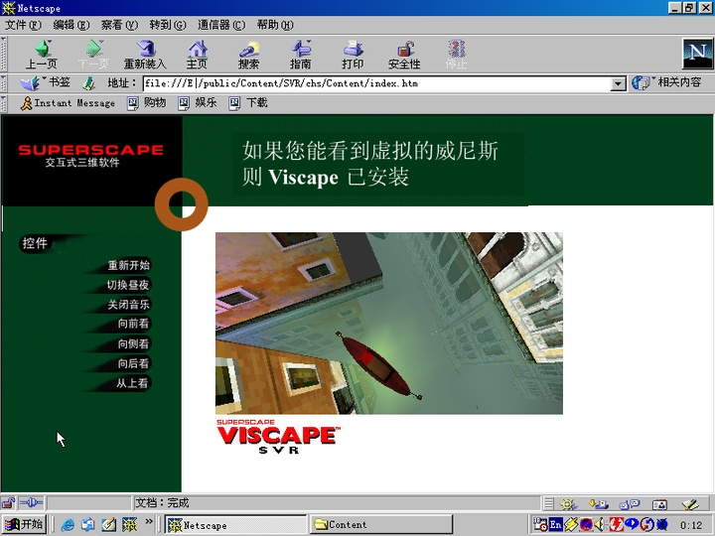The image size is (715, 536).
Task: Click the Netscape N logo icon
Action: point(696,53)
